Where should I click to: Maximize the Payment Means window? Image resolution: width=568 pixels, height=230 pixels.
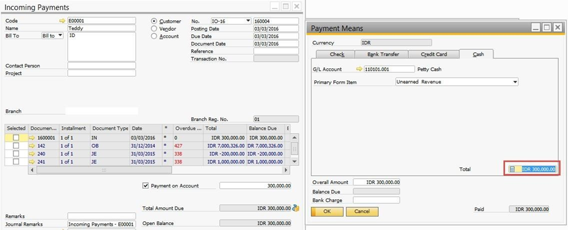(x=546, y=28)
